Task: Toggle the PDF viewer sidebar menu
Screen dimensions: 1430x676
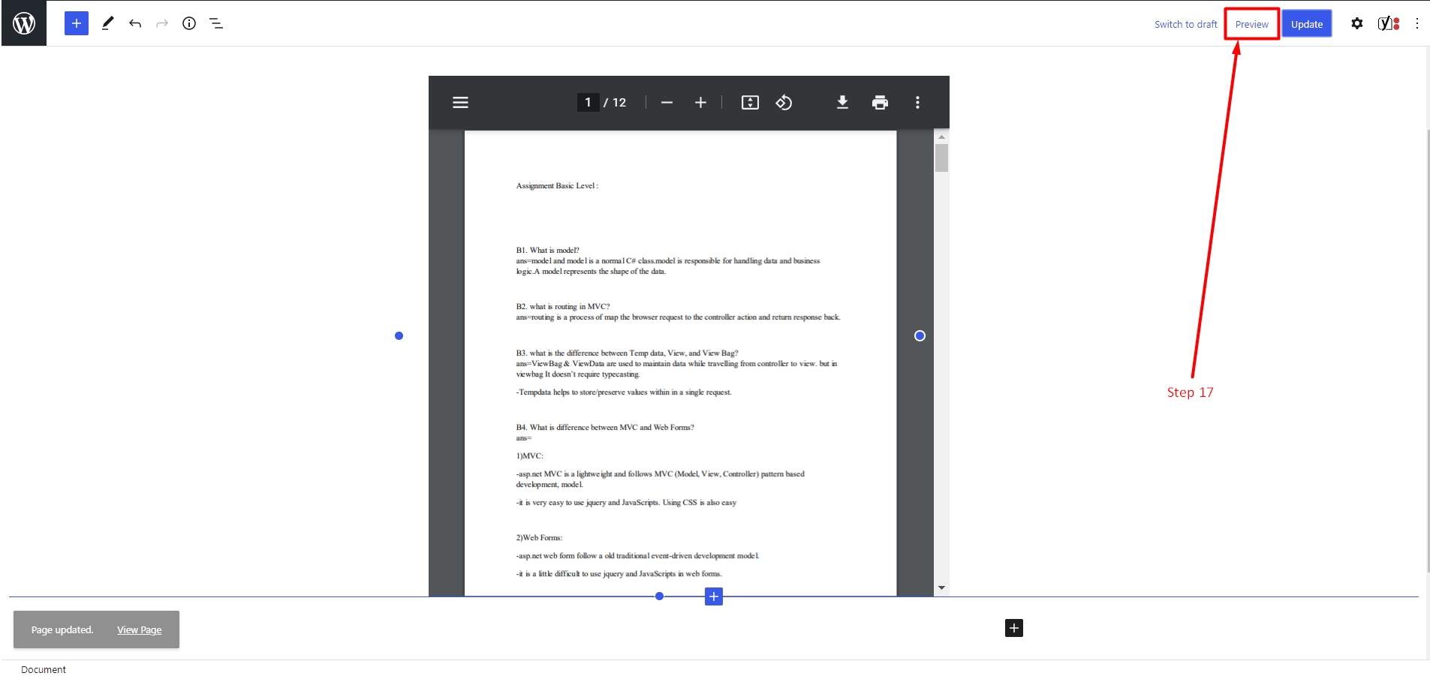Action: (461, 103)
